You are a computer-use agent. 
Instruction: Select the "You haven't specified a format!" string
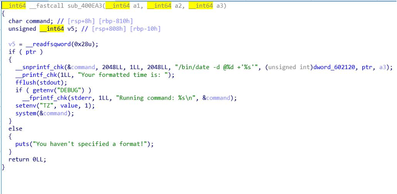point(90,144)
